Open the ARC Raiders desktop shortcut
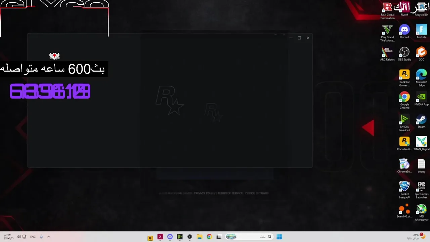The height and width of the screenshot is (242, 430). coord(387,54)
